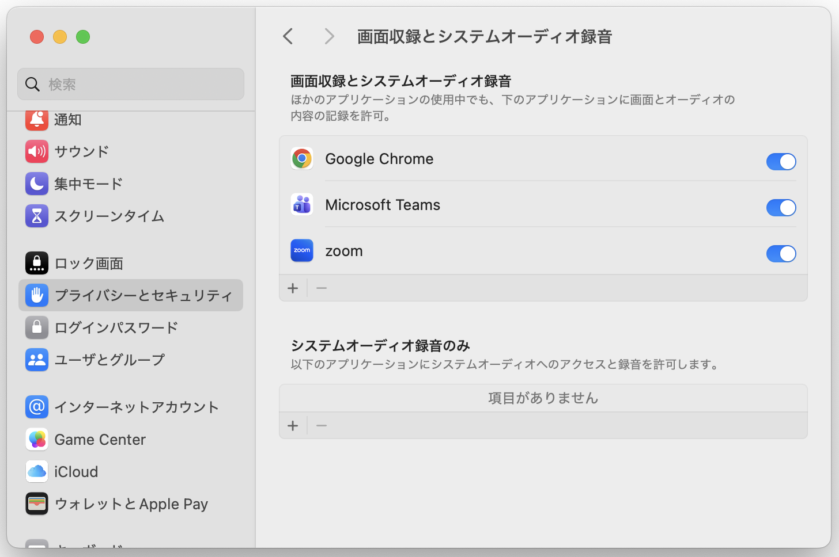Click the 集中モード moon icon
Image resolution: width=839 pixels, height=557 pixels.
pos(37,184)
